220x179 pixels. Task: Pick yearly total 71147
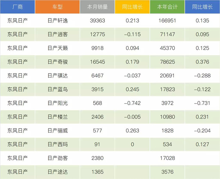click(x=168, y=34)
